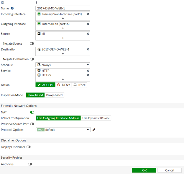184x174 pixels.
Task: Enable Display Disclaimer toggle
Action: tap(29, 147)
